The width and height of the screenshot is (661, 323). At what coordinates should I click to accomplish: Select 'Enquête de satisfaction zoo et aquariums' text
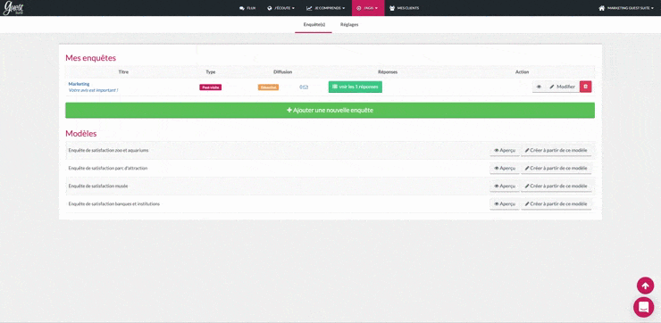click(108, 150)
